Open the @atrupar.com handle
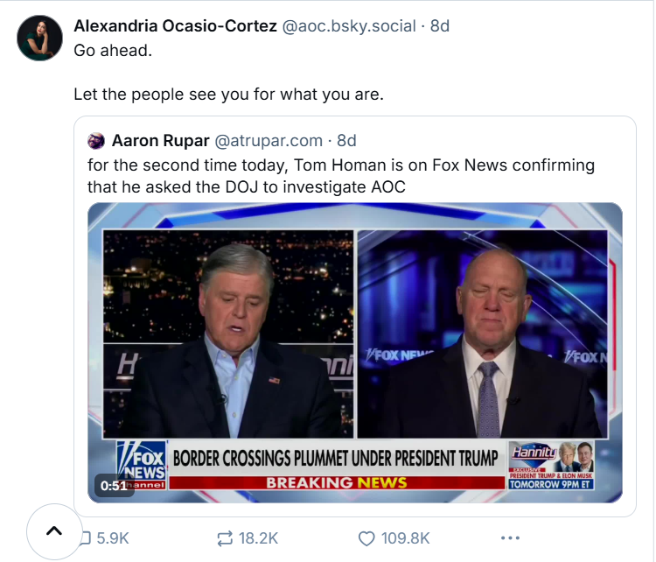The width and height of the screenshot is (656, 562). click(269, 141)
